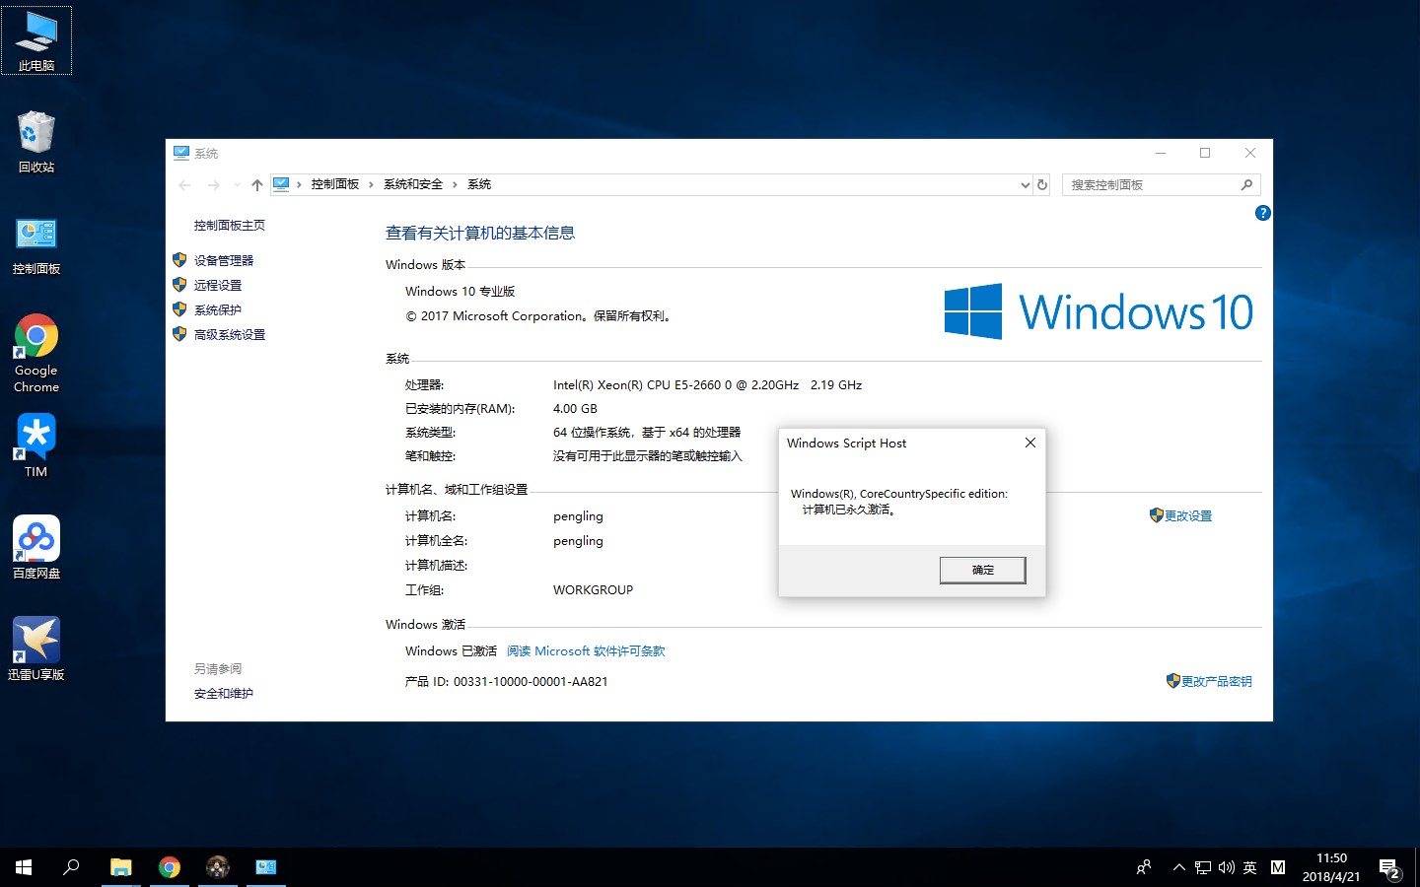Screen dimensions: 1420x887
Task: Click the 更改产品密钥 link
Action: point(1216,681)
